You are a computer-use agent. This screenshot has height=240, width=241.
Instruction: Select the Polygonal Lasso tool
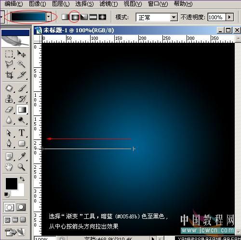[9, 64]
